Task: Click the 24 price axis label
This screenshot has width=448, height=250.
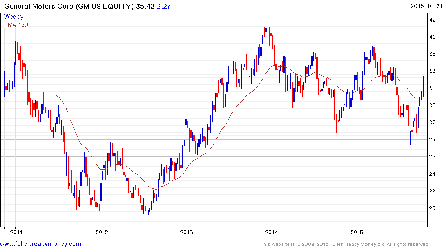Action: (433, 174)
